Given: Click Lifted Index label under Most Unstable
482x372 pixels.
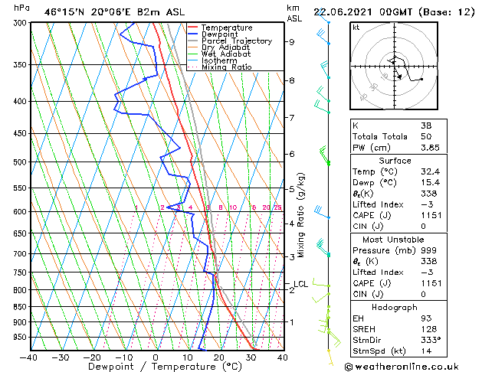Looking at the screenshot, I should (x=378, y=272).
